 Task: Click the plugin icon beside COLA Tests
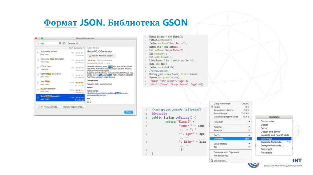coord(38,68)
